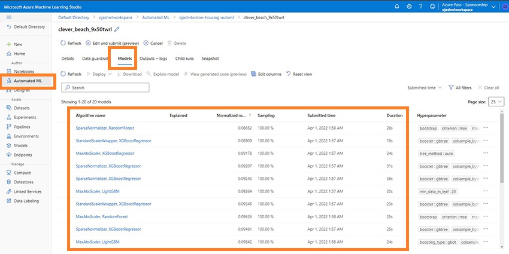Screen dimensions: 509x254
Task: Open All filters
Action: coord(460,88)
